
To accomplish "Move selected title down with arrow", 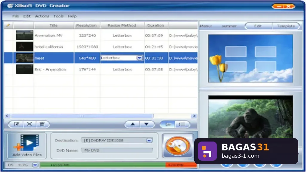I will [146, 124].
